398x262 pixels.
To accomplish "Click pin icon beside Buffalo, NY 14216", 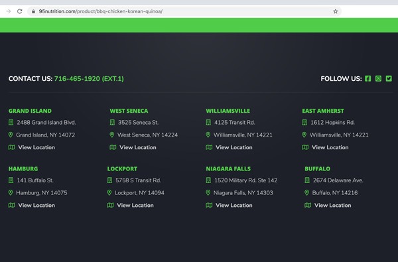I will click(x=307, y=193).
